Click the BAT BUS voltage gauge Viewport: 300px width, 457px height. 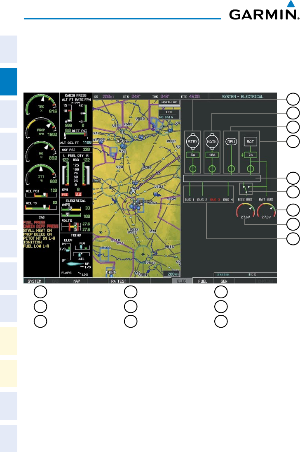pyautogui.click(x=266, y=211)
